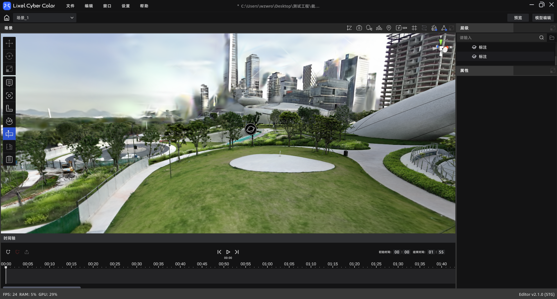Image resolution: width=557 pixels, height=299 pixels.
Task: Click the location pin icon
Action: pos(389,28)
